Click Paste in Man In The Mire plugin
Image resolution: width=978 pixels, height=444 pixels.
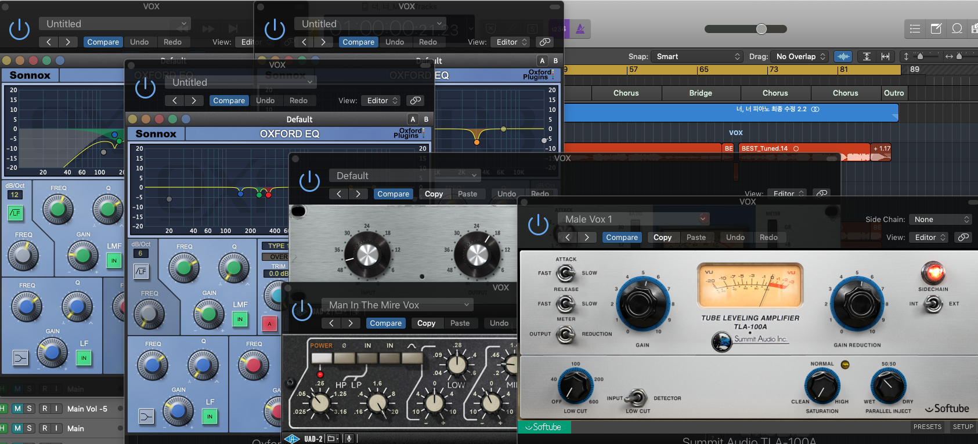[460, 323]
